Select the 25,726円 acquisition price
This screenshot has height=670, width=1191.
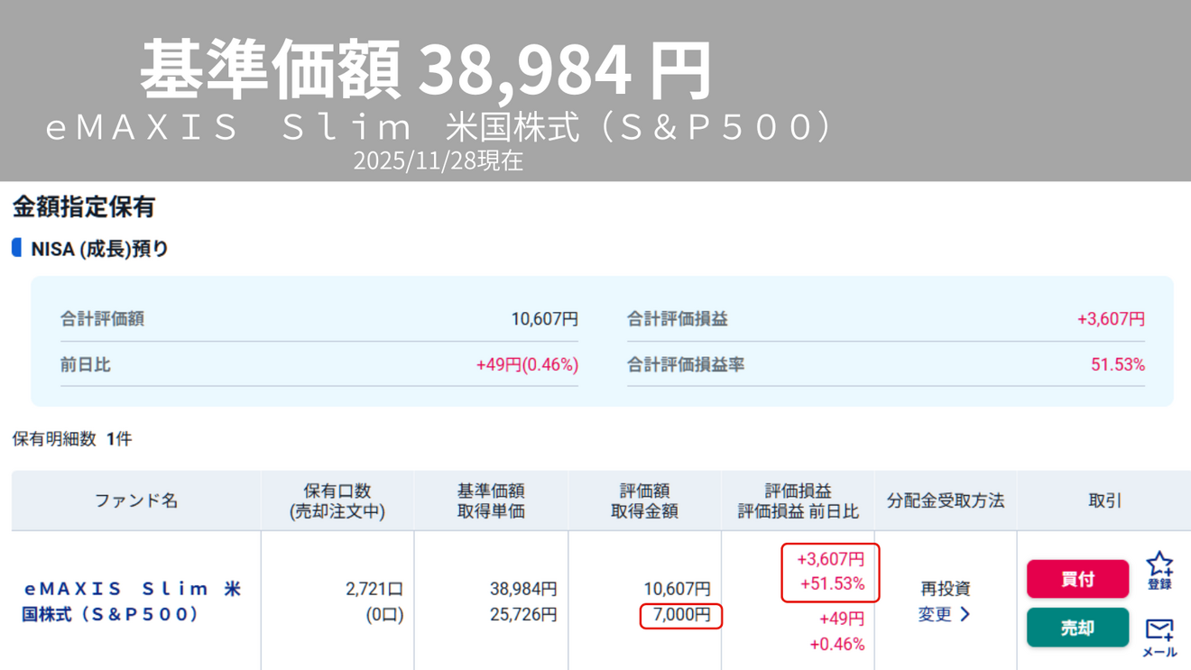(x=523, y=615)
